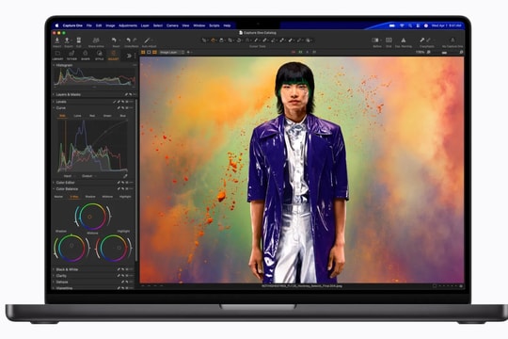Switch to the Library tool tab
This screenshot has height=339, width=508.
click(57, 56)
